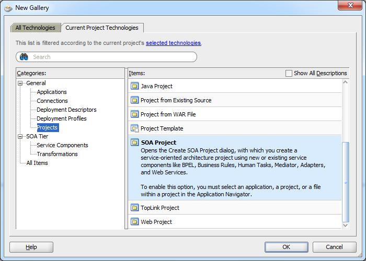Focus the Search input field
This screenshot has width=366, height=261.
point(106,57)
